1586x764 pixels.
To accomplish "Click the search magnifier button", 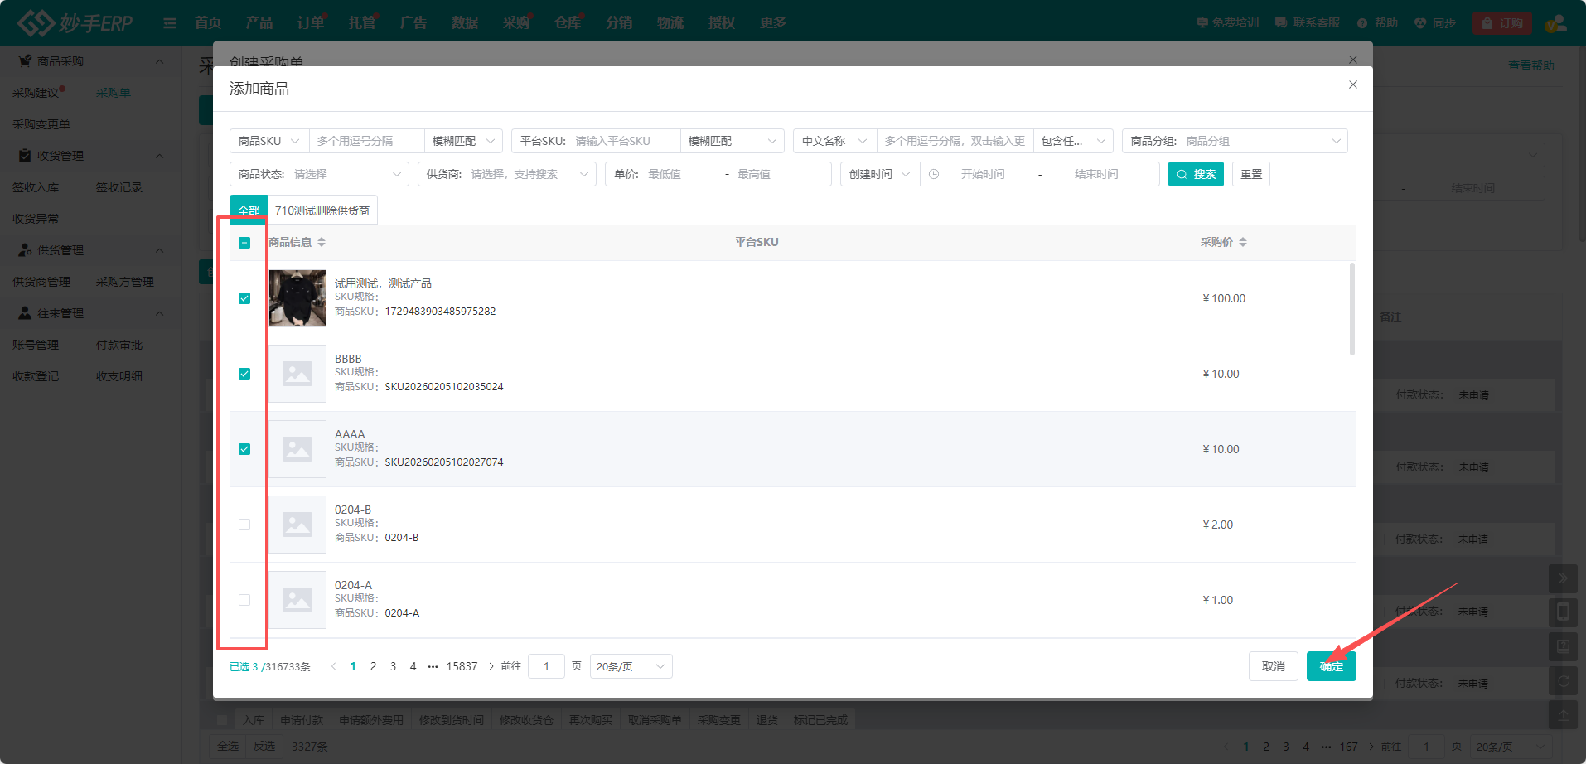I will coord(1195,174).
